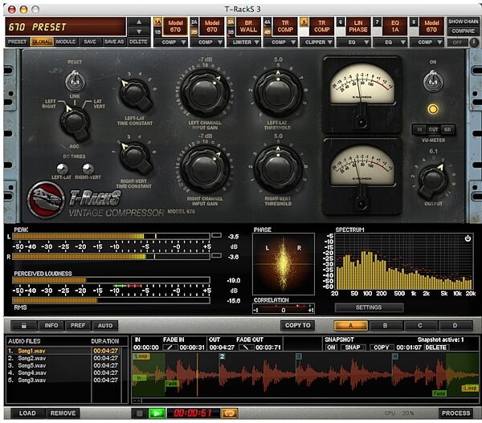Click the LEFT-LAT THRESHOLD knob
Screen dimensions: 482x423
click(x=278, y=92)
